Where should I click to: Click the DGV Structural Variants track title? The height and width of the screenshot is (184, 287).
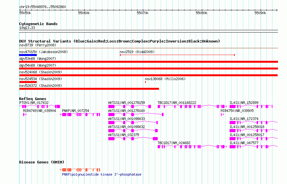120,41
